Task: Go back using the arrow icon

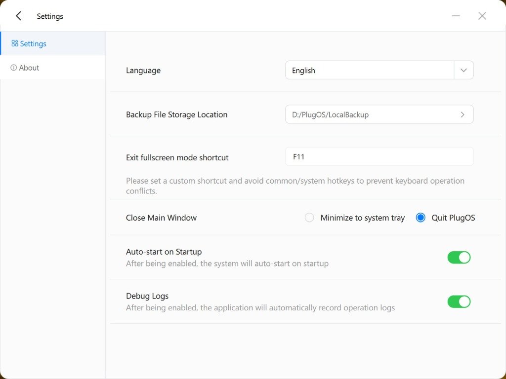Action: pyautogui.click(x=19, y=16)
